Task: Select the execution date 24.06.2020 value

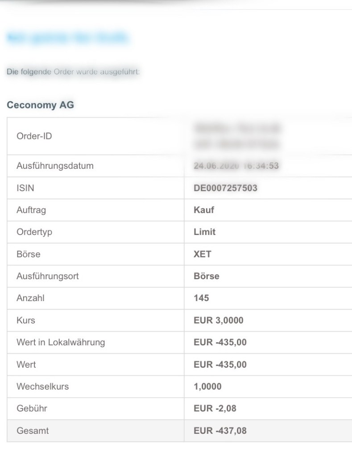Action: point(236,166)
